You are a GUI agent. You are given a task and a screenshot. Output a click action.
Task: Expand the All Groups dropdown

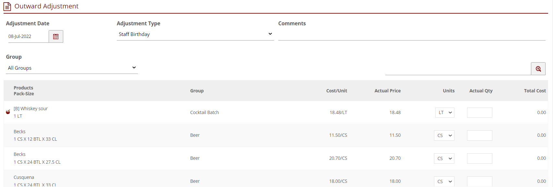[x=72, y=68]
